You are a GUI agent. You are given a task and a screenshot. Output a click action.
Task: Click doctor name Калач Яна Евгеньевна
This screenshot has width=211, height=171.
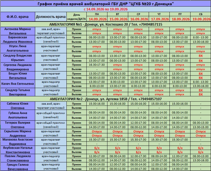[18, 84]
